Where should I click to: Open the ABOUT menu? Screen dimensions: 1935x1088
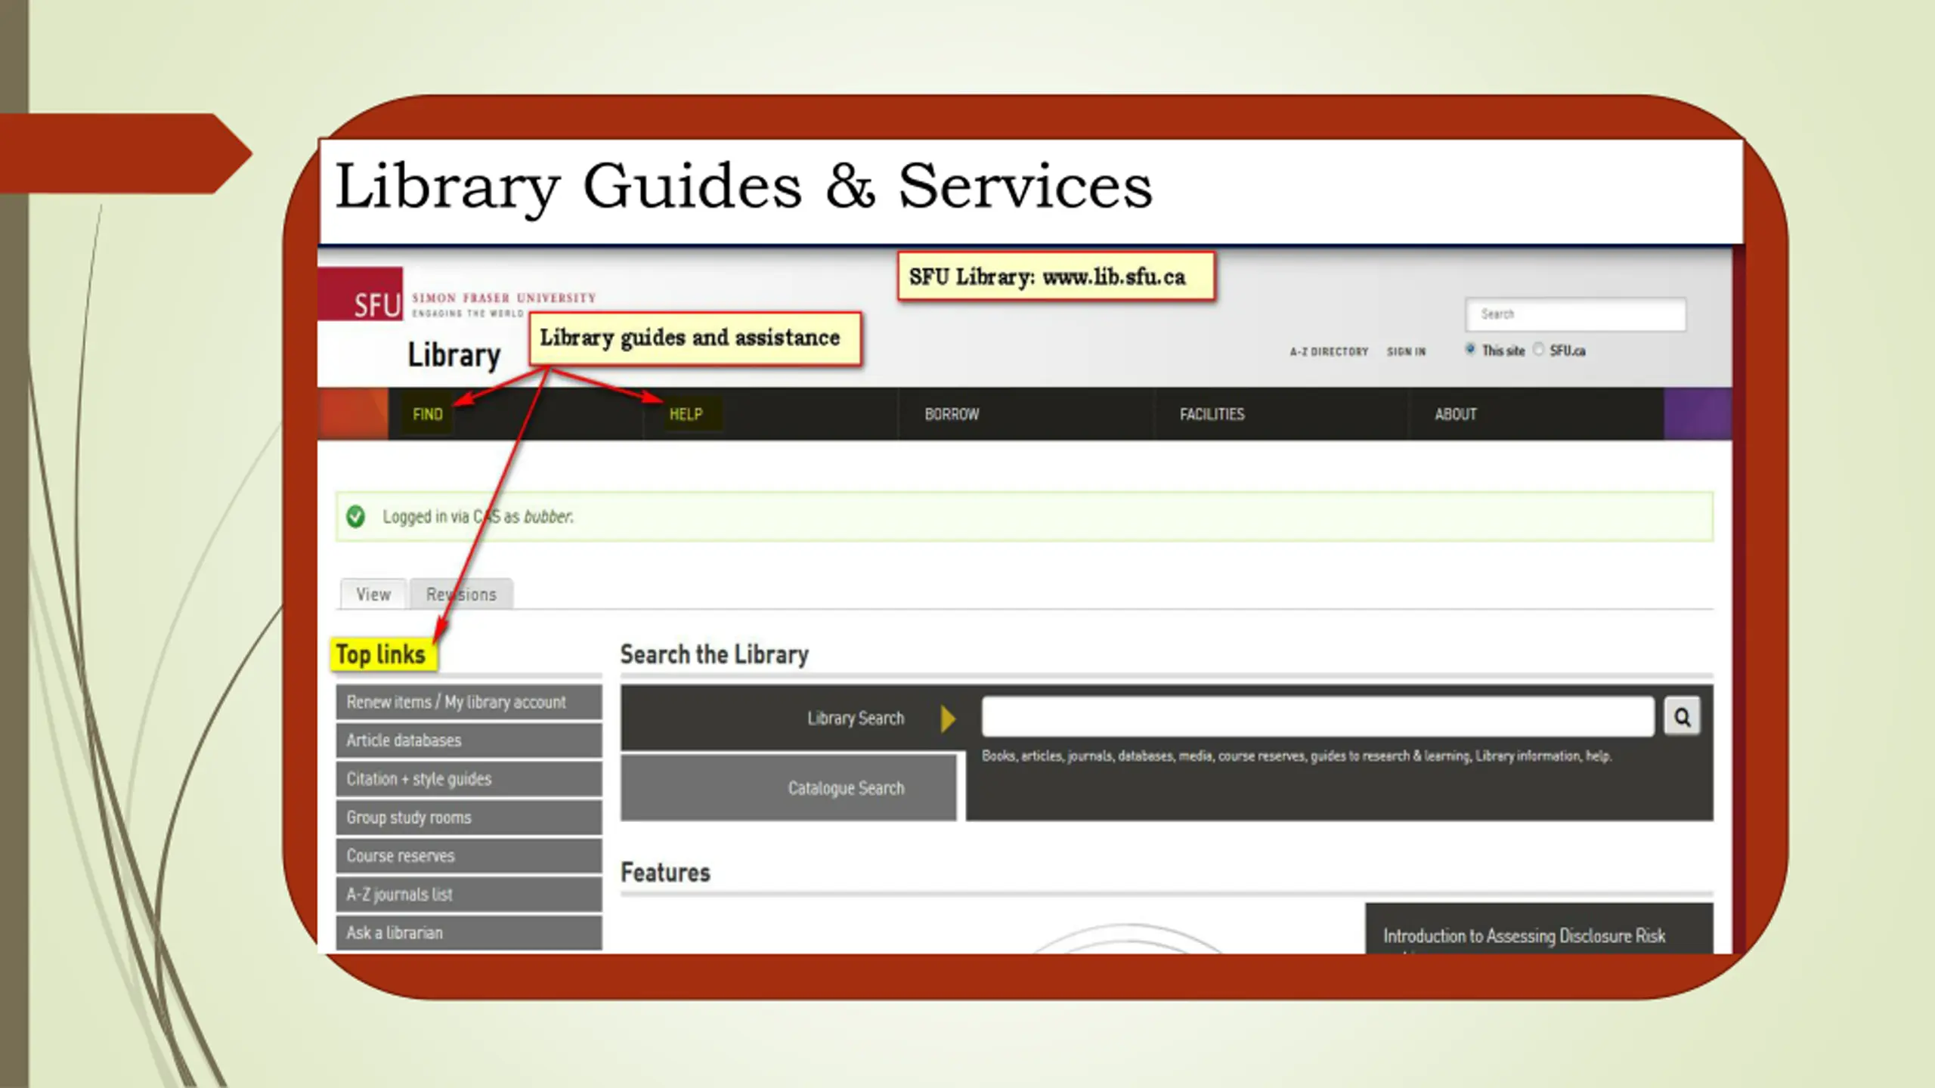(1456, 414)
